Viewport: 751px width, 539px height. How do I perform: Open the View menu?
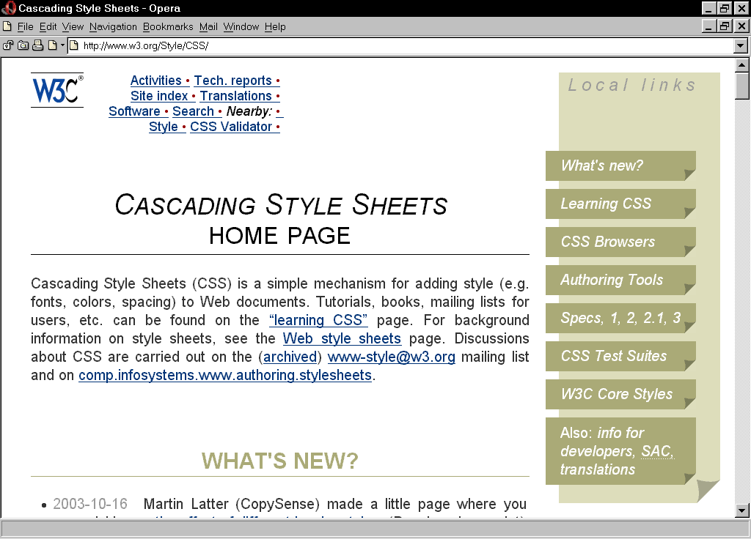[73, 27]
